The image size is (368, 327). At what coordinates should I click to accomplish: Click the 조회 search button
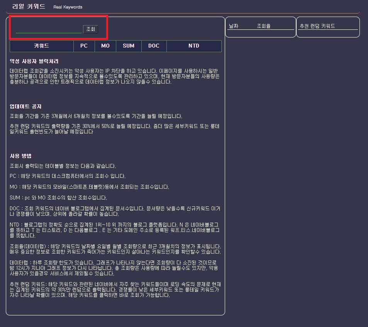[x=90, y=29]
